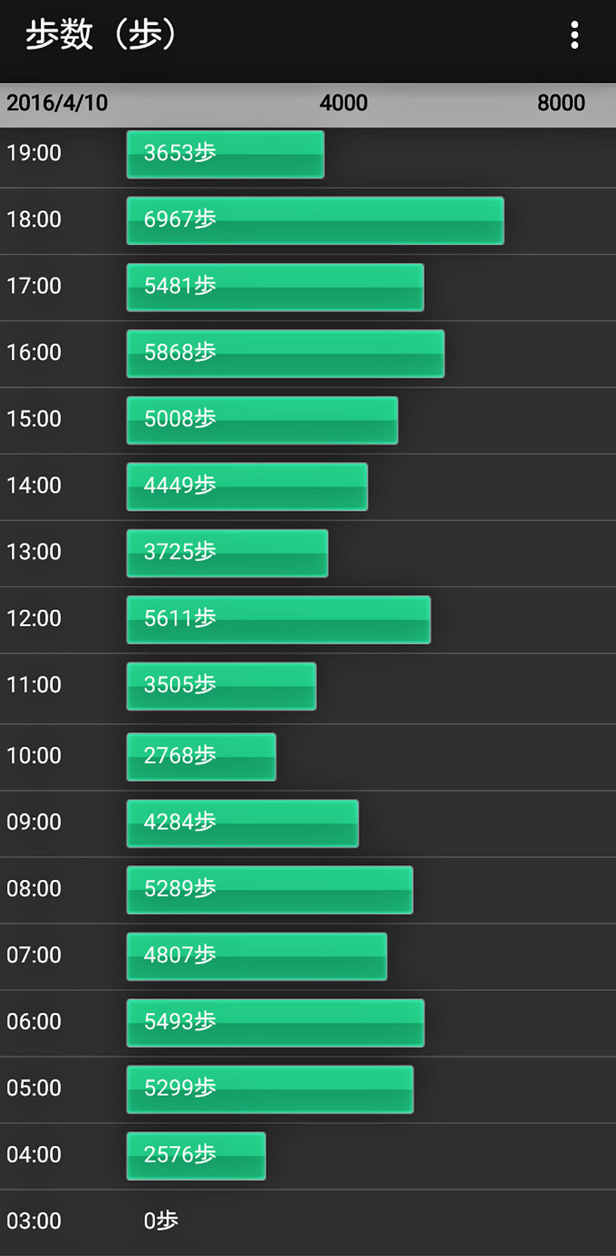616x1256 pixels.
Task: Tap the 19:00 bar showing 3653歩
Action: point(225,154)
